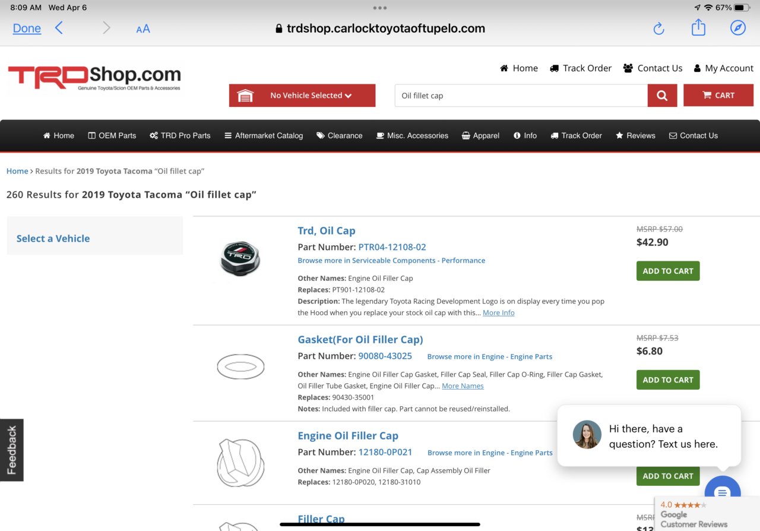Viewport: 760px width, 531px height.
Task: Open Misc. Accessories menu item
Action: [x=412, y=135]
